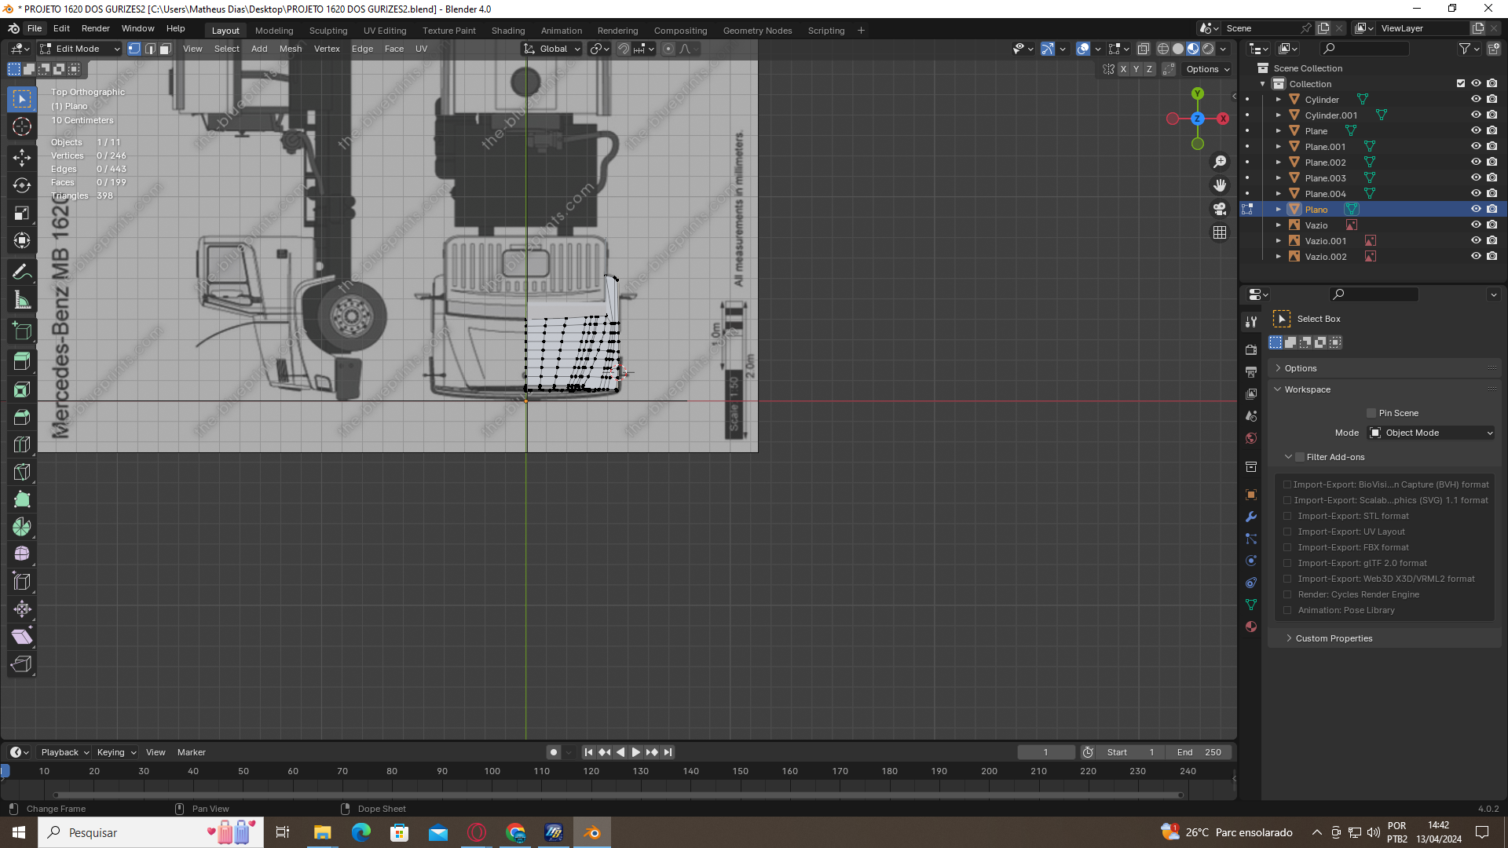The height and width of the screenshot is (848, 1508).
Task: Click the camera view gizmo icon
Action: pos(1220,209)
